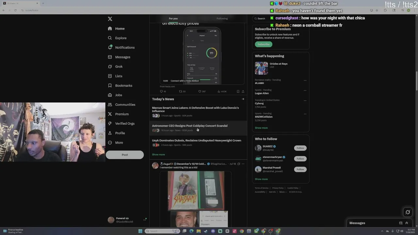The width and height of the screenshot is (418, 235).
Task: Open Messages from the sidebar
Action: pos(119,57)
